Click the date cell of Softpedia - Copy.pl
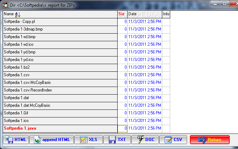The height and width of the screenshot is (149, 238). [x=145, y=22]
